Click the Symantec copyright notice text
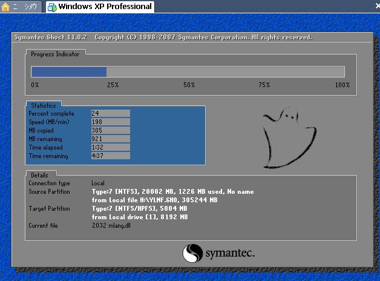Screen dimensions: 380x281 click(x=203, y=38)
